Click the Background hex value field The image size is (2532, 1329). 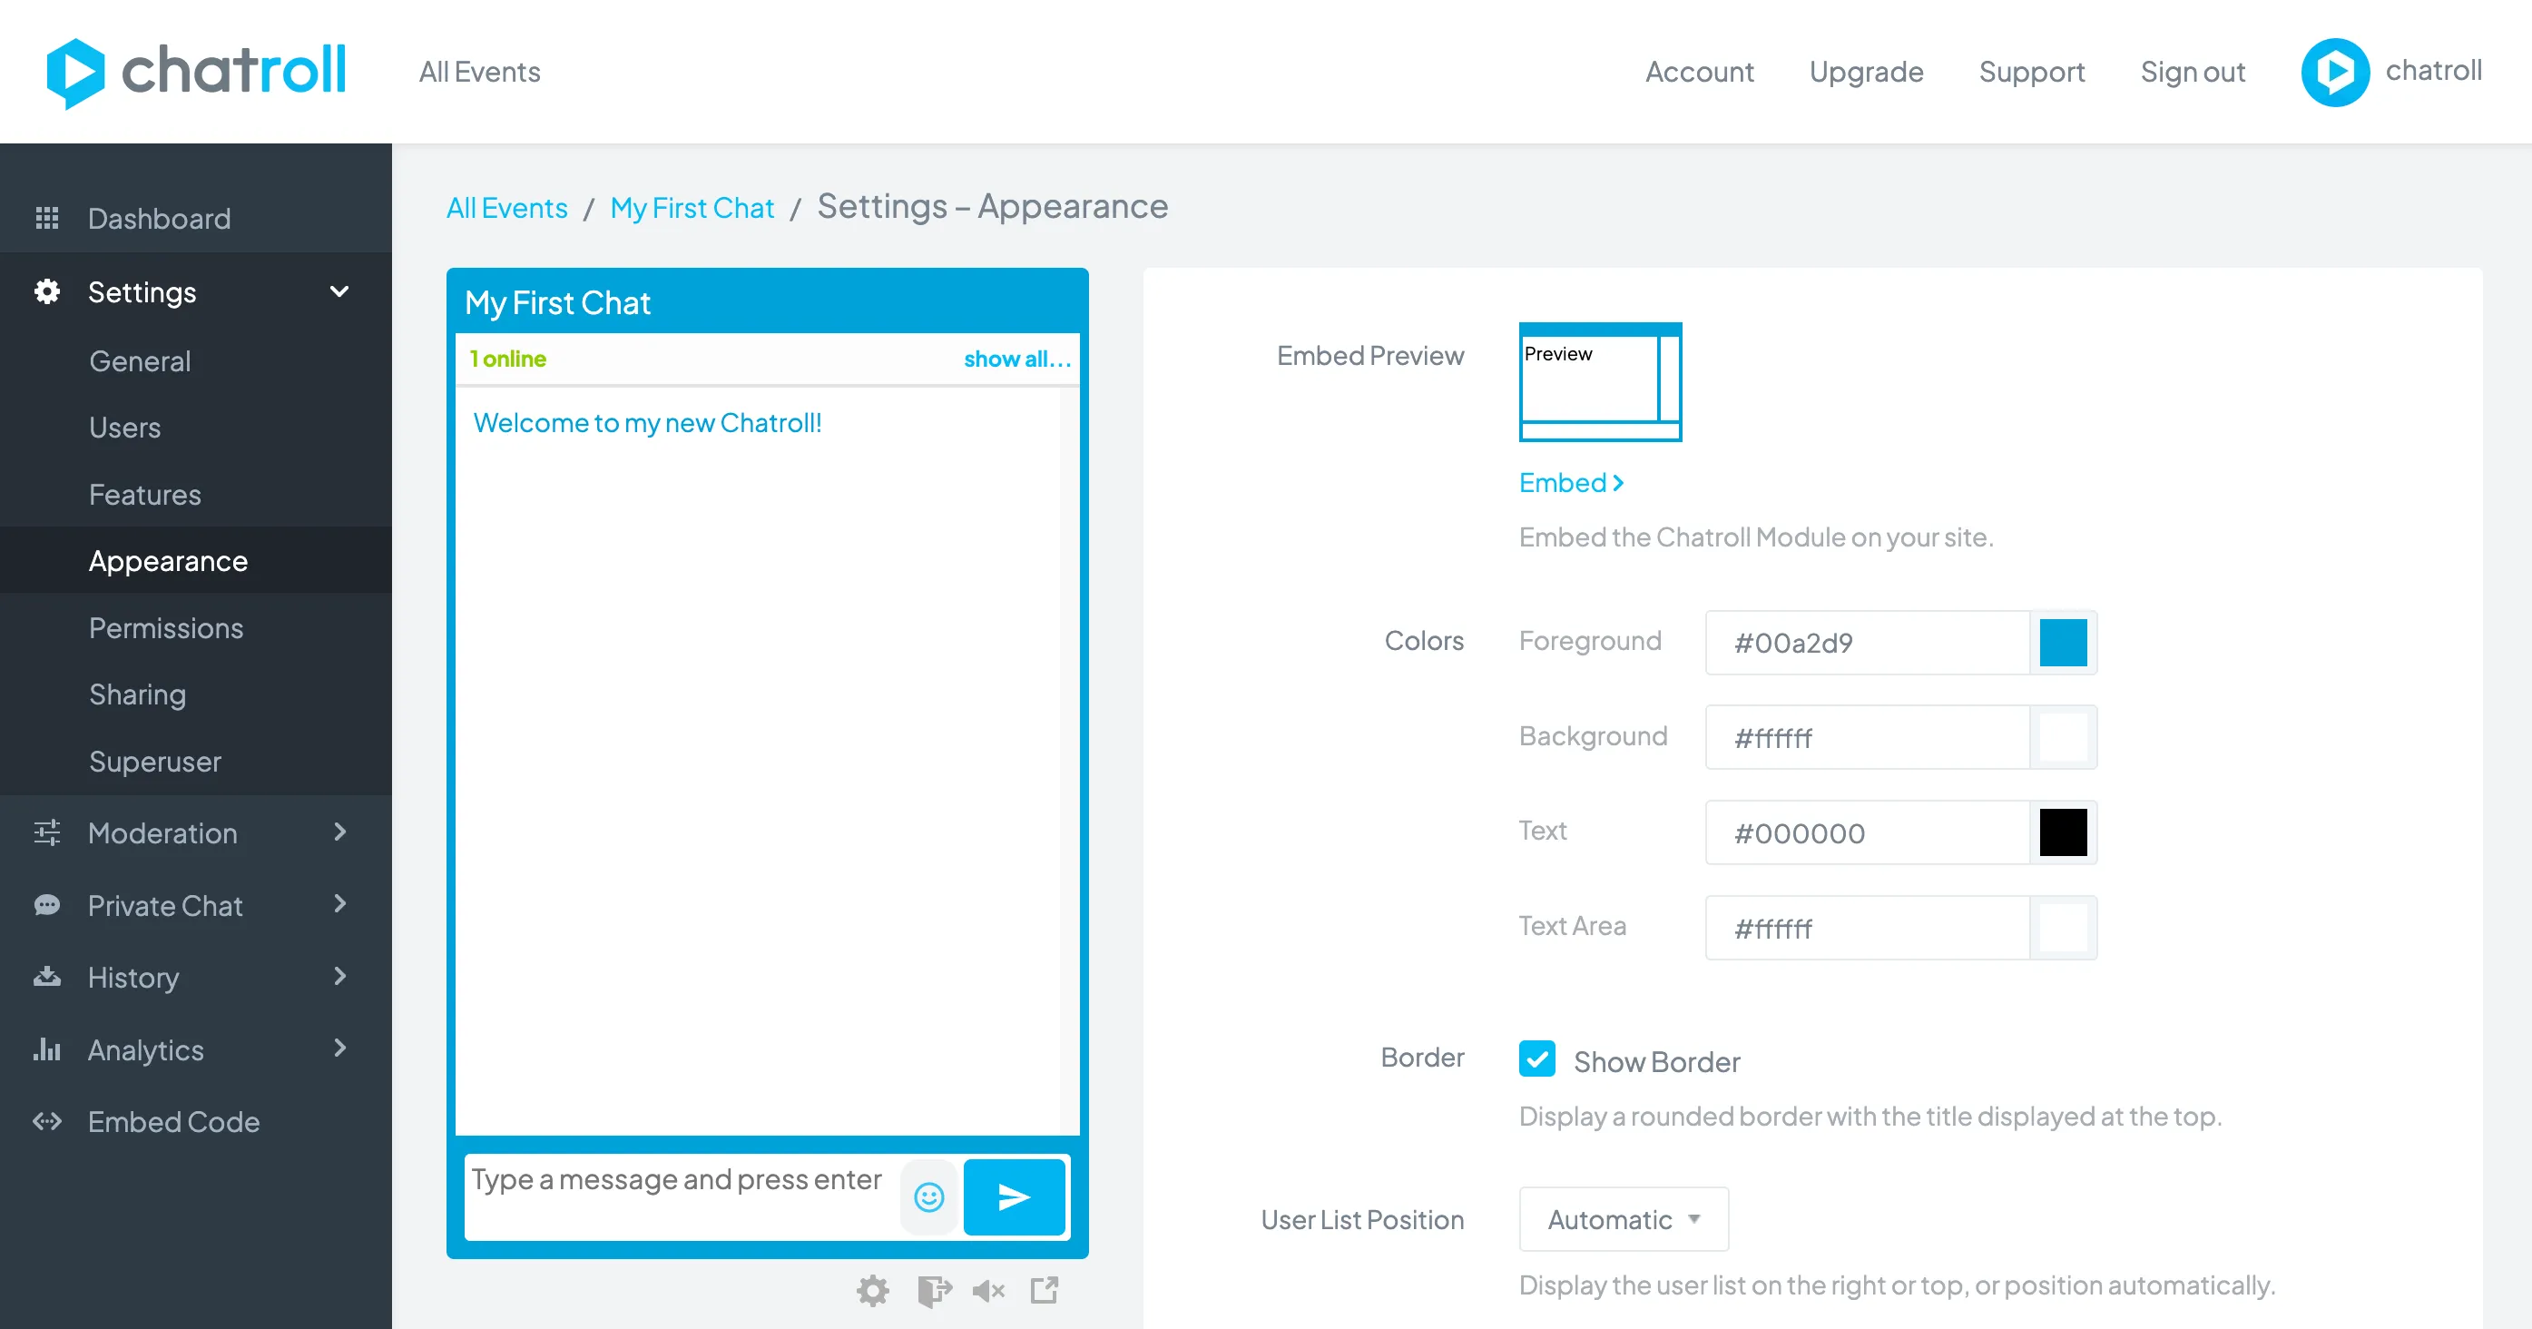pos(1868,737)
